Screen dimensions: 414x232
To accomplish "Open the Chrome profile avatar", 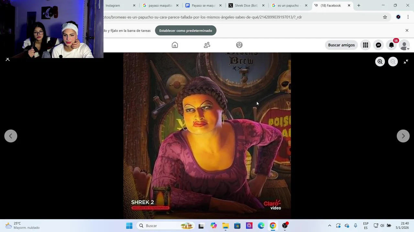I will tap(398, 17).
